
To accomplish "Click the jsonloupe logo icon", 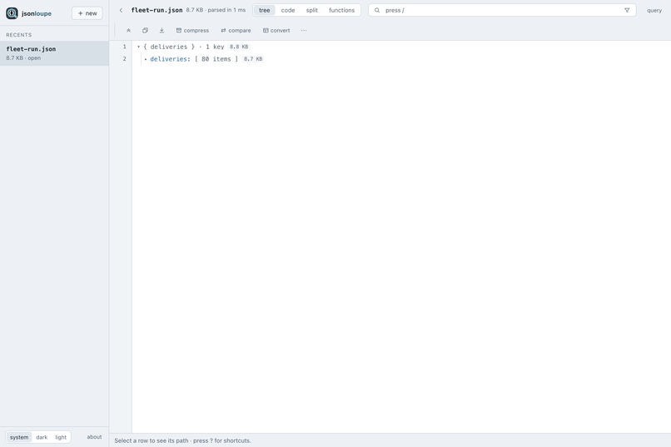I will (x=12, y=13).
